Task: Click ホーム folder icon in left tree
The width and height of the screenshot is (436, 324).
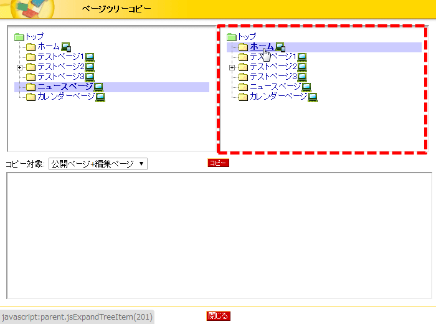Action: coord(31,47)
